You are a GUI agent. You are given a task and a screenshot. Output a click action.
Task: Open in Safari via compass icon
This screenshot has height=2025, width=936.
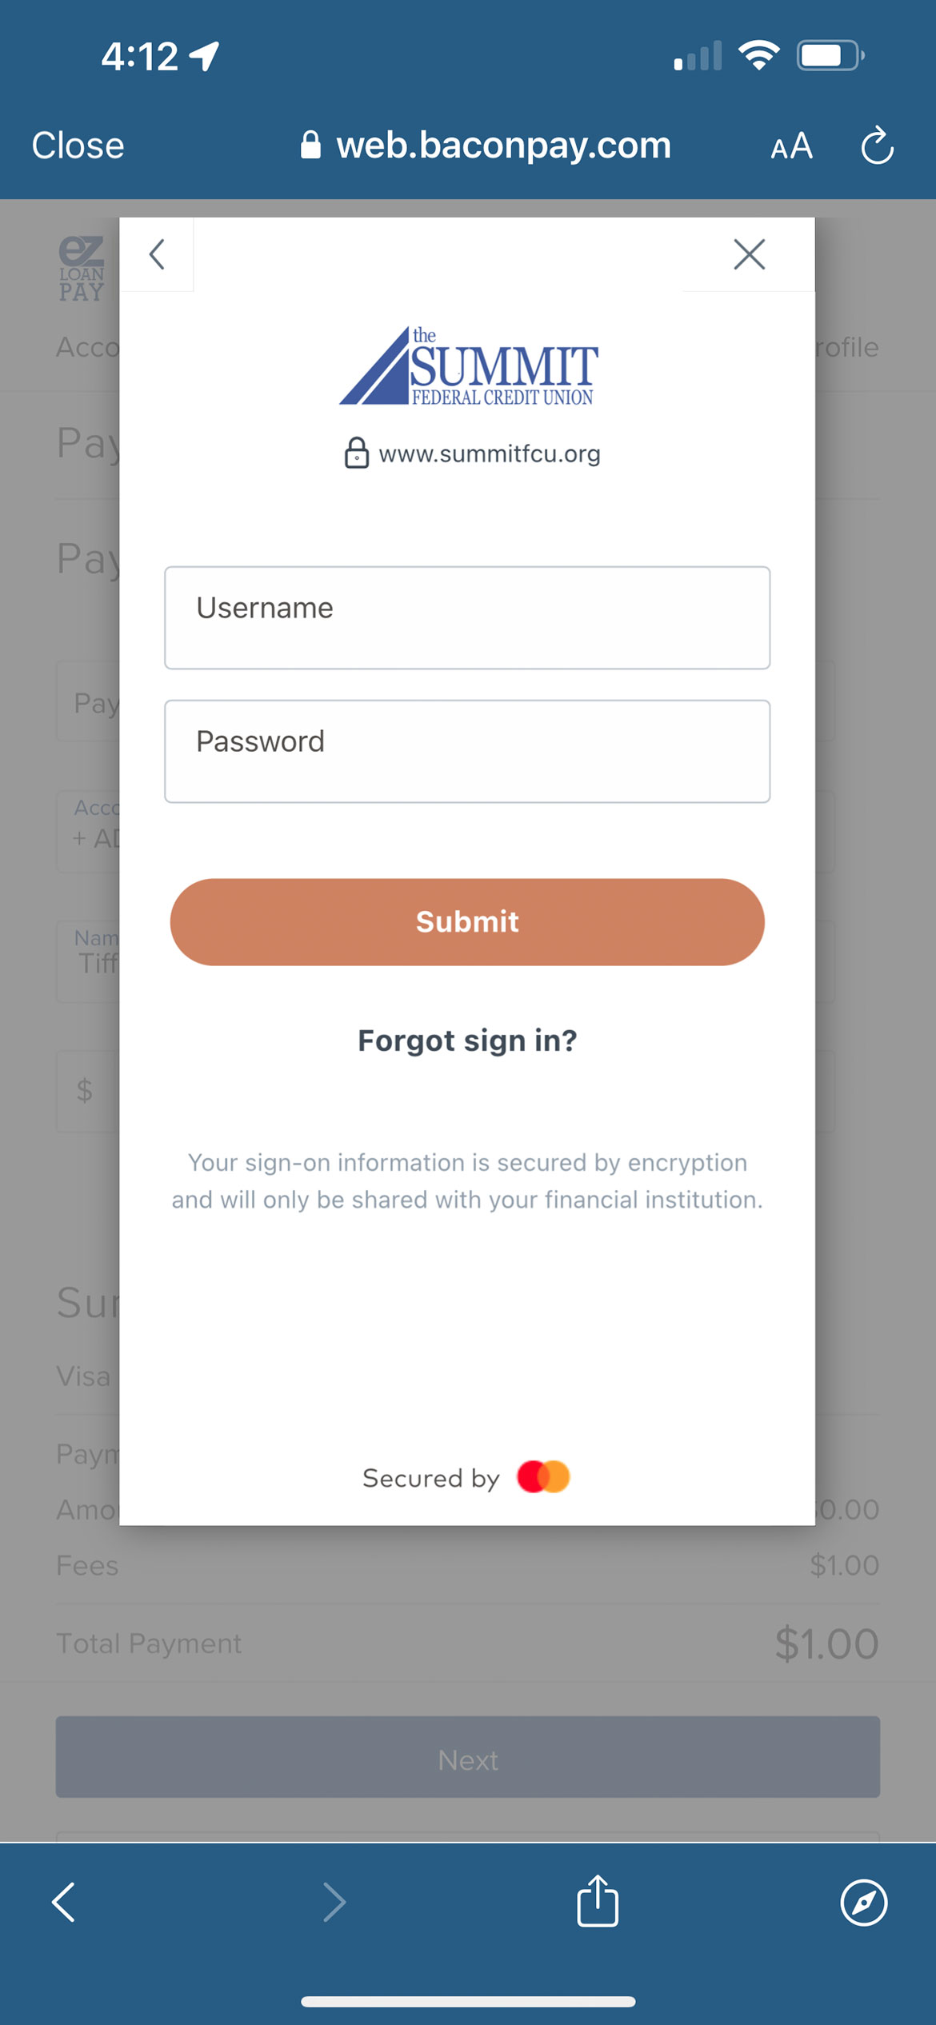tap(864, 1903)
